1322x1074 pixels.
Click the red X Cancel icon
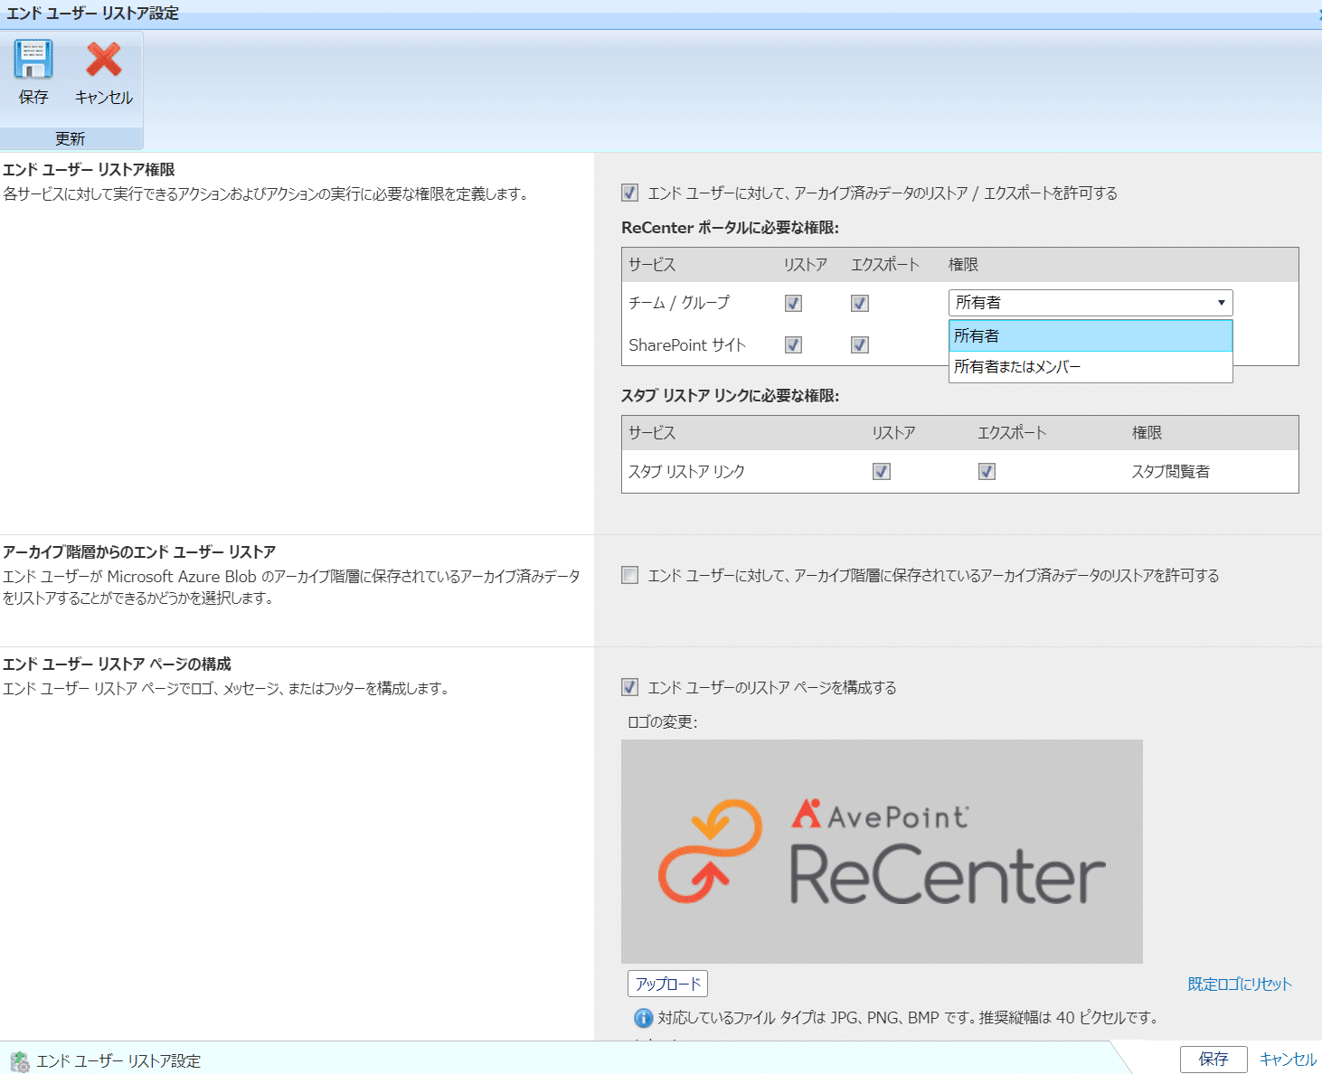tap(104, 60)
